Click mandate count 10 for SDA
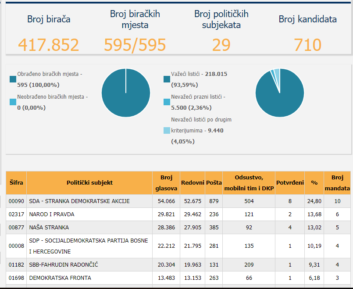Image resolution: width=353 pixels, height=289 pixels. 337,201
